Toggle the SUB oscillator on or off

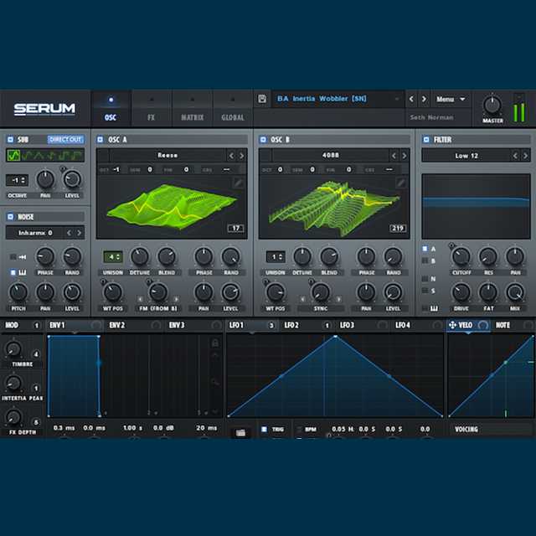coord(10,140)
